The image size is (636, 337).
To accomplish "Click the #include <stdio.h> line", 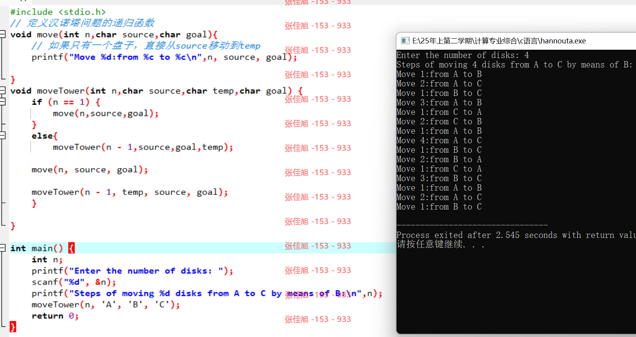I will (58, 12).
